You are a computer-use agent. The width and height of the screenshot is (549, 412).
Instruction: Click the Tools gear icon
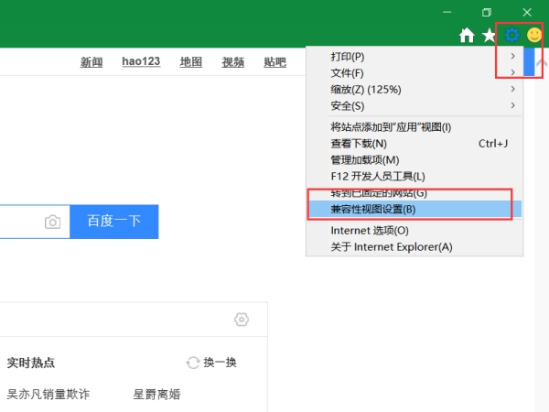512,36
